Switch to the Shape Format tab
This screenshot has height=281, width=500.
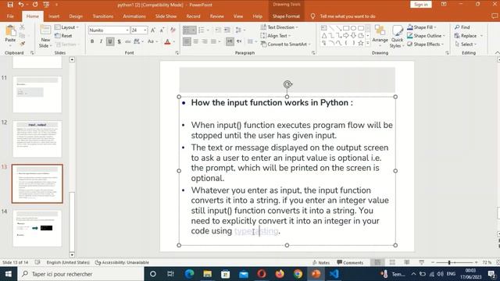tap(286, 16)
